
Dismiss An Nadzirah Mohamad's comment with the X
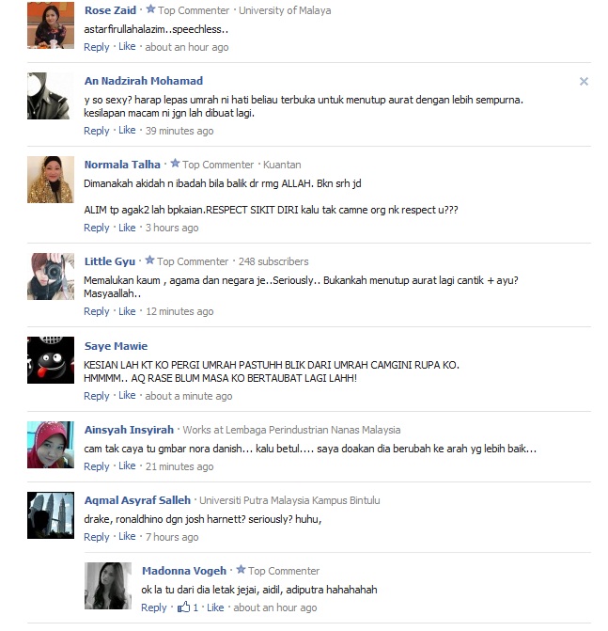click(x=584, y=82)
